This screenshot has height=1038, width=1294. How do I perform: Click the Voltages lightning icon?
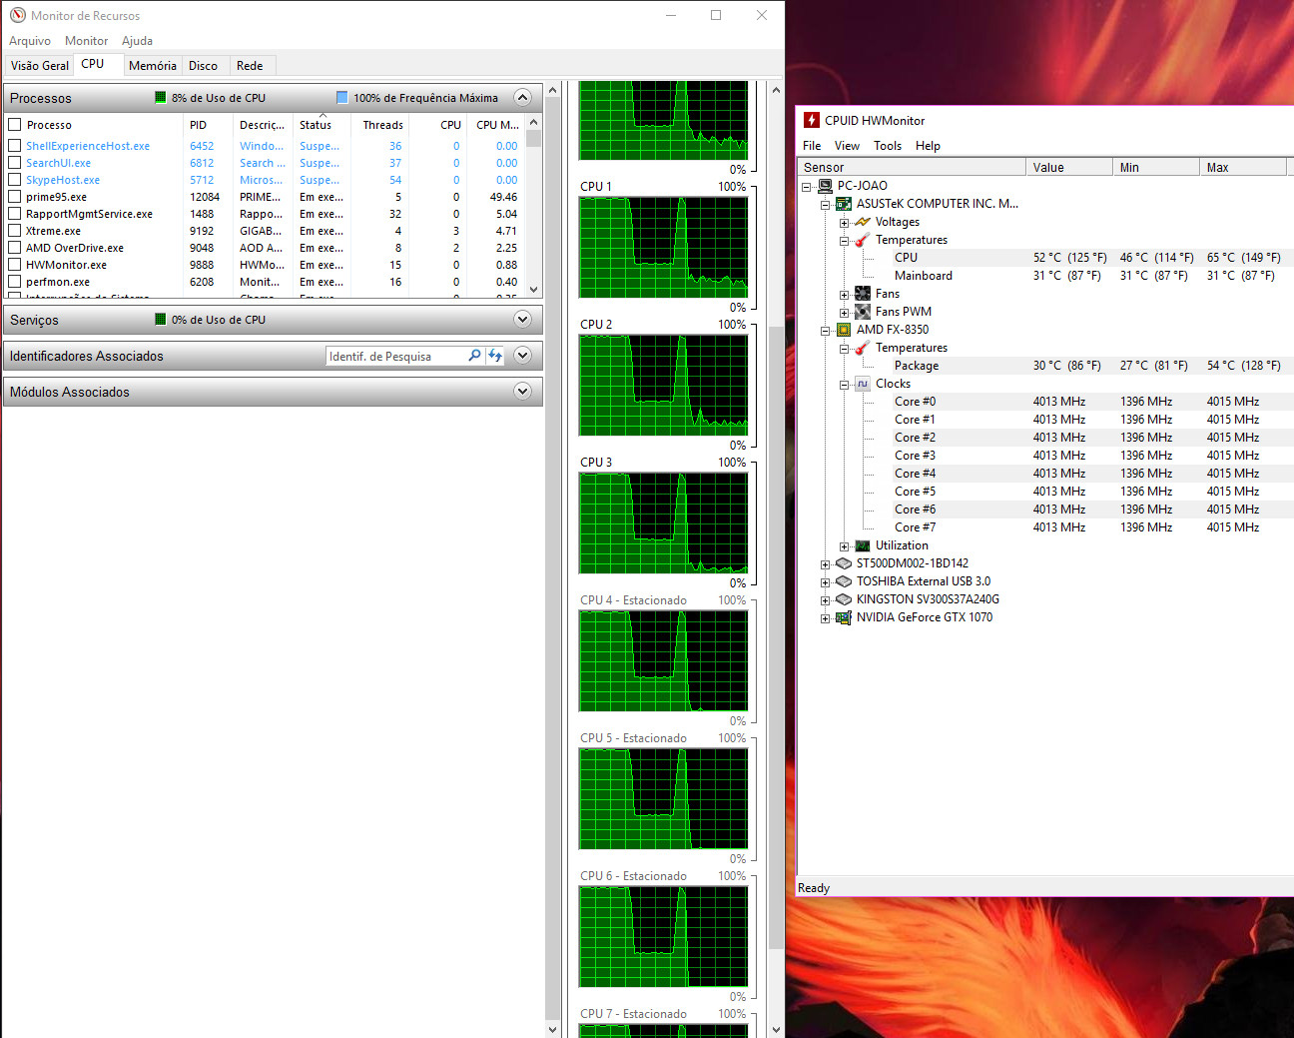[863, 222]
